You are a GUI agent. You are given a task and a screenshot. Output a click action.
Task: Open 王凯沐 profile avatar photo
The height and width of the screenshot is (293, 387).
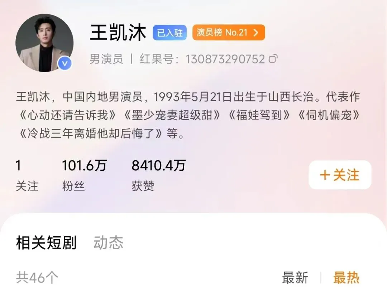(x=44, y=43)
